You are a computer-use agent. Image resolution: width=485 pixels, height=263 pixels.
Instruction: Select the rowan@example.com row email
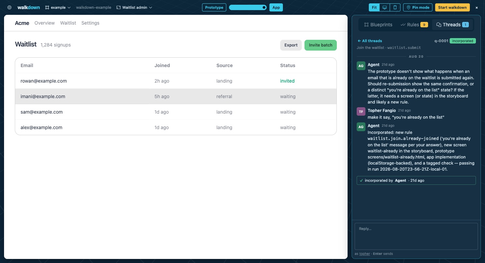click(44, 81)
